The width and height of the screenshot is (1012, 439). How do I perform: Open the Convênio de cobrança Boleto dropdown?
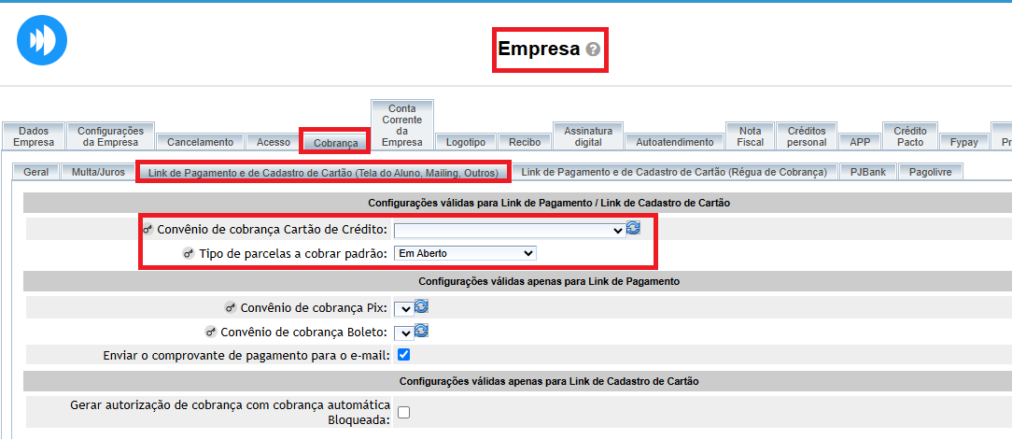403,332
